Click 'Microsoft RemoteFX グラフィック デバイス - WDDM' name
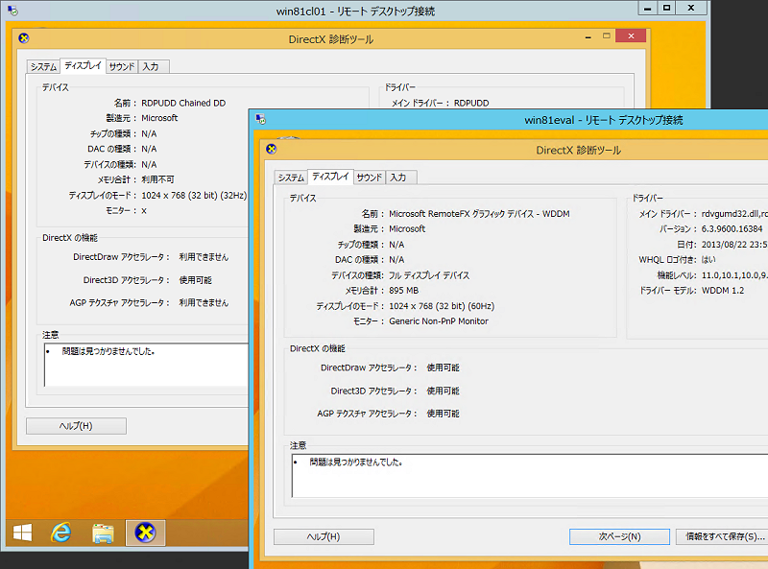Screen dimensions: 768x569 coord(479,214)
